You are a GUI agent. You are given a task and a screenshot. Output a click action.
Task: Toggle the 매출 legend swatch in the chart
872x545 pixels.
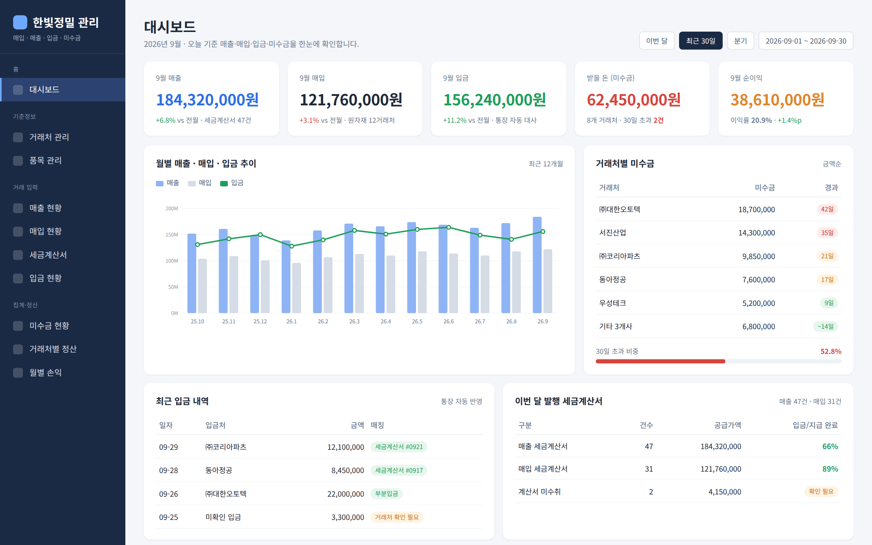tap(160, 183)
